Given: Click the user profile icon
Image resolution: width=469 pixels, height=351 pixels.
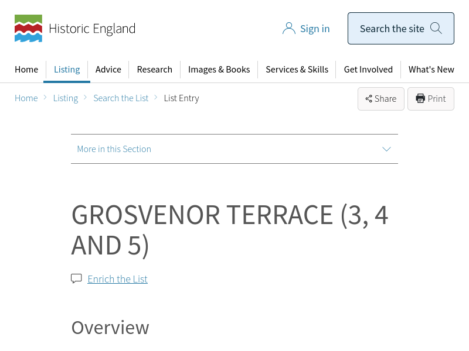Looking at the screenshot, I should click(x=288, y=29).
